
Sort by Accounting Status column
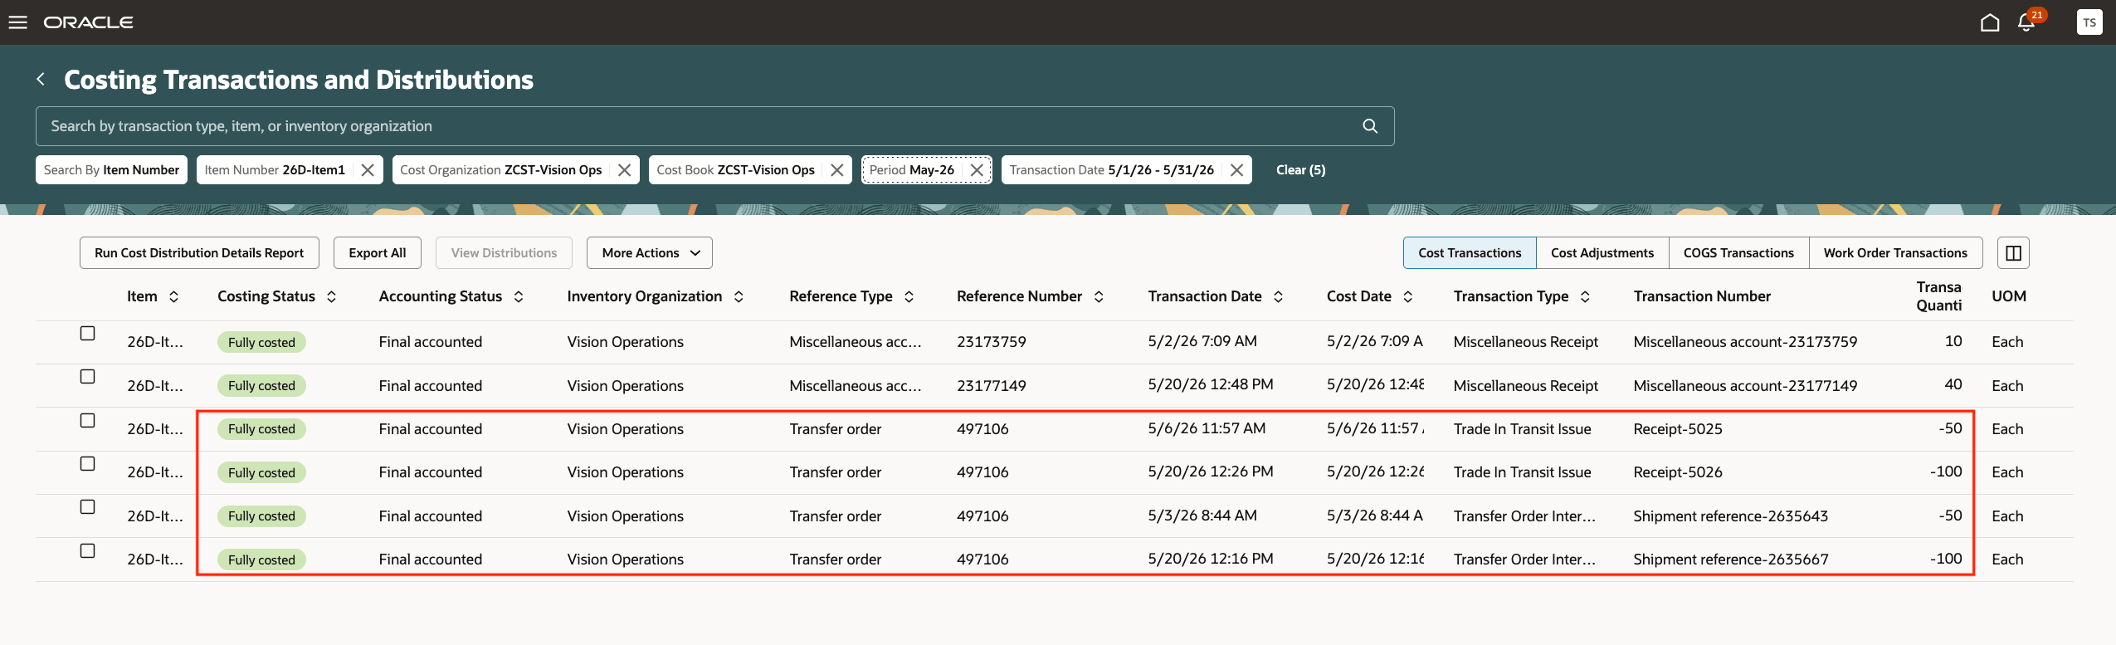519,296
